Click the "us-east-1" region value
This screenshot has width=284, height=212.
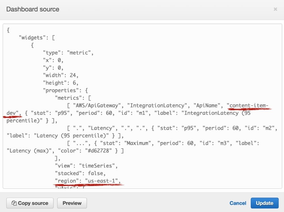pos(101,181)
